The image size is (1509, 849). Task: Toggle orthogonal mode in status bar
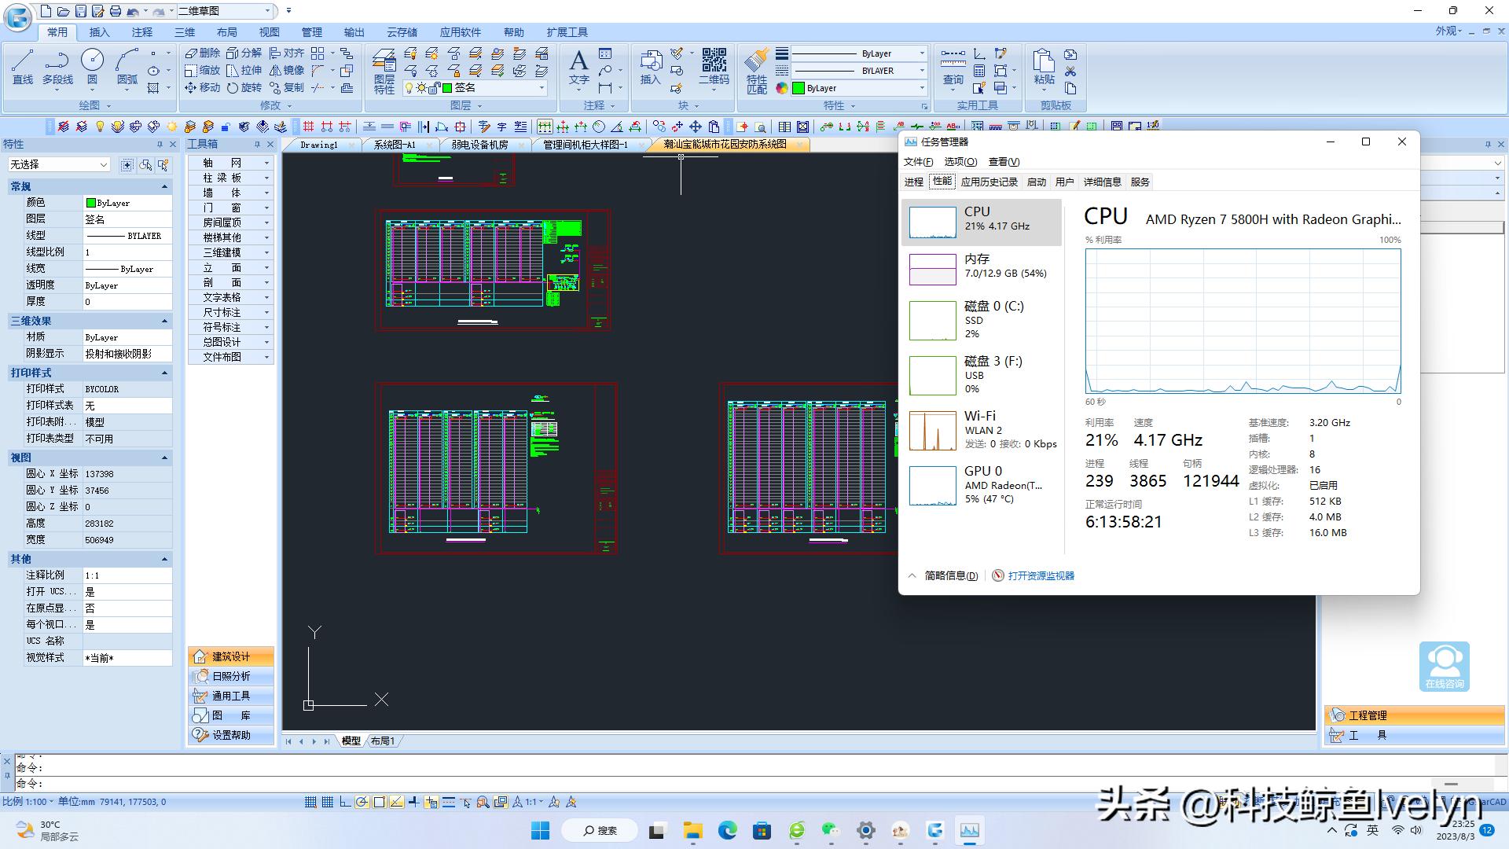click(345, 802)
